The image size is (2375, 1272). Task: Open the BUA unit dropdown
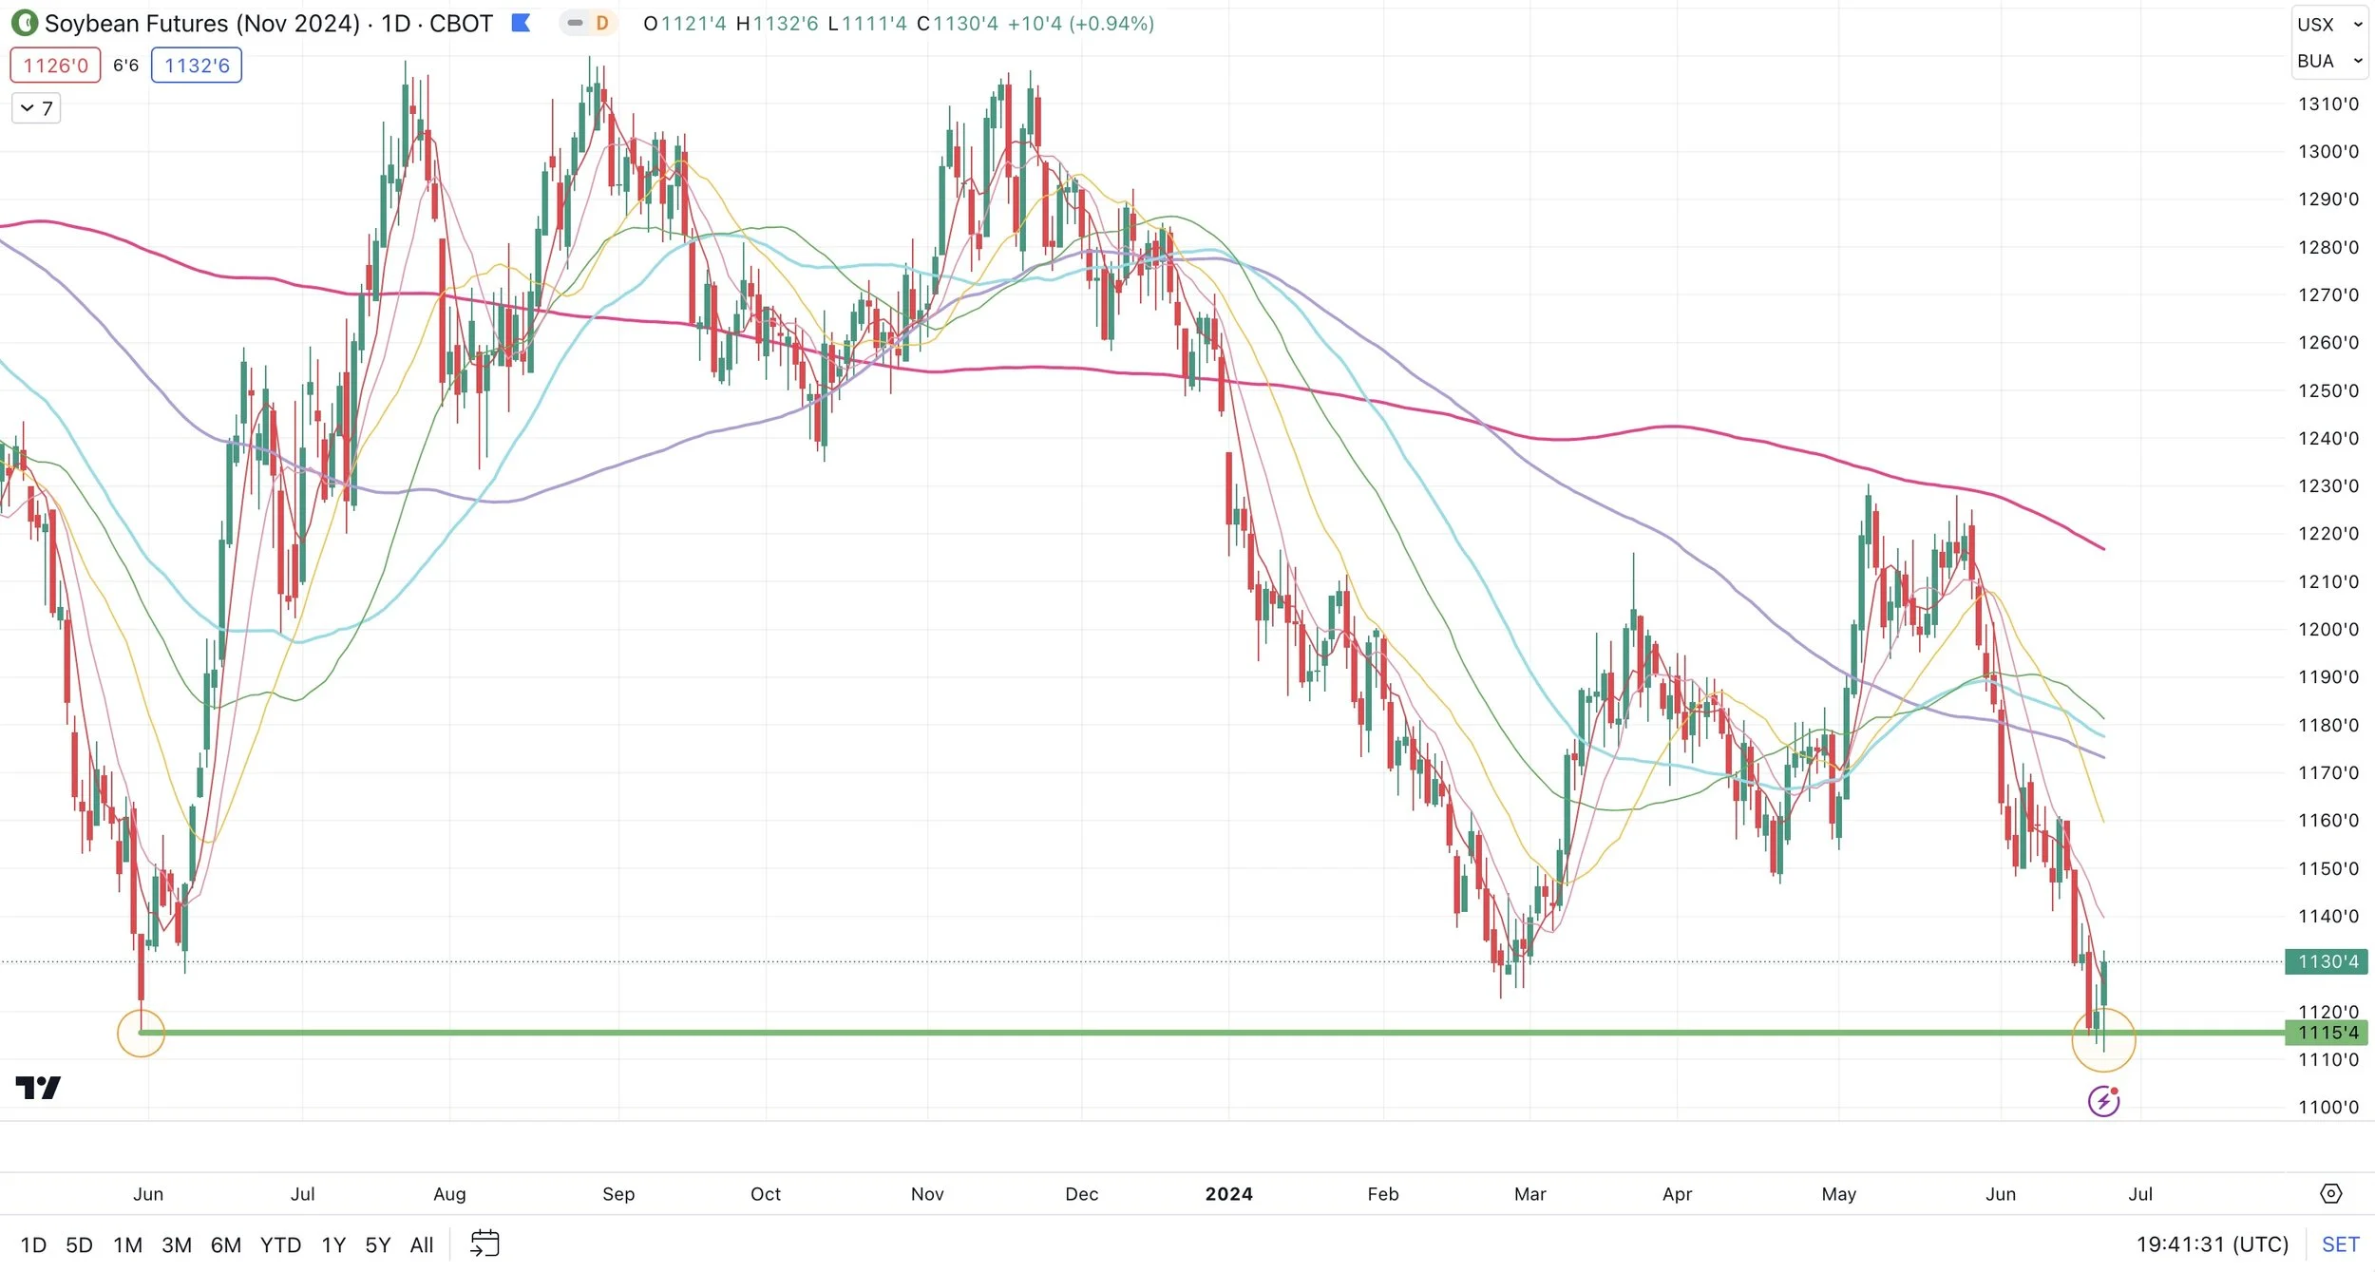pyautogui.click(x=2328, y=62)
